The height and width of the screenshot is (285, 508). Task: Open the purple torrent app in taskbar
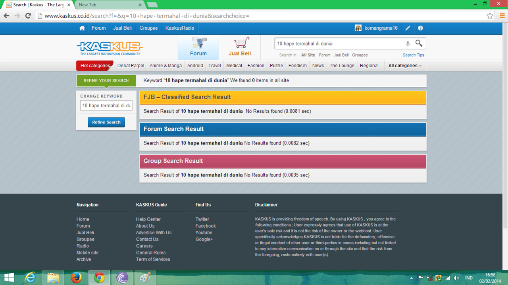point(122,277)
